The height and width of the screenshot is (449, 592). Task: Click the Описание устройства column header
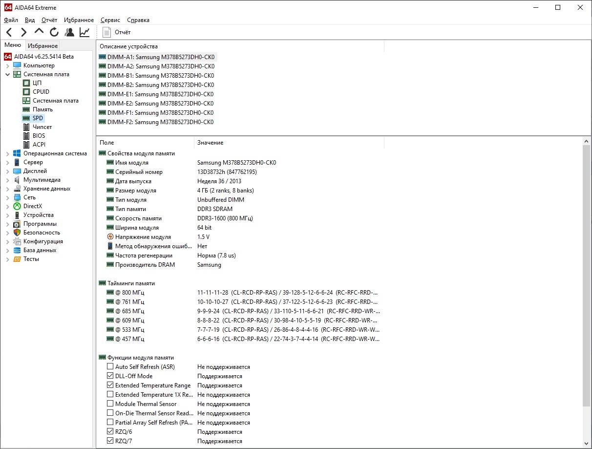point(240,46)
